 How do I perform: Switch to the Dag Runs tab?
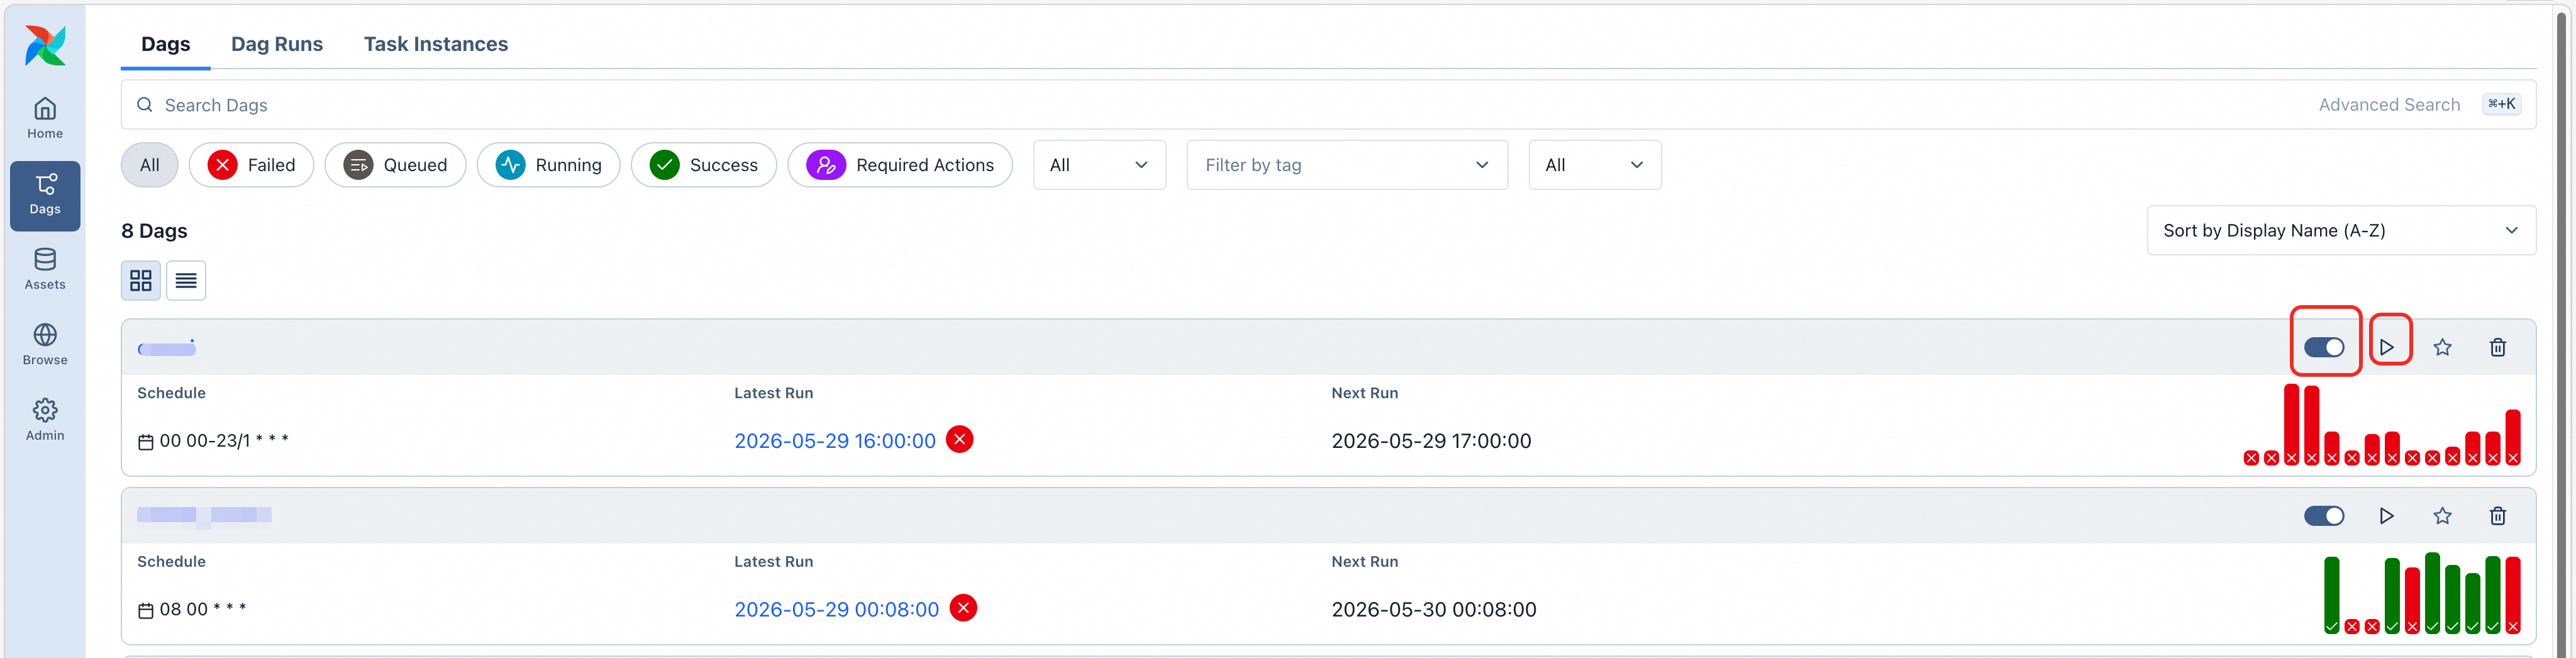coord(277,44)
